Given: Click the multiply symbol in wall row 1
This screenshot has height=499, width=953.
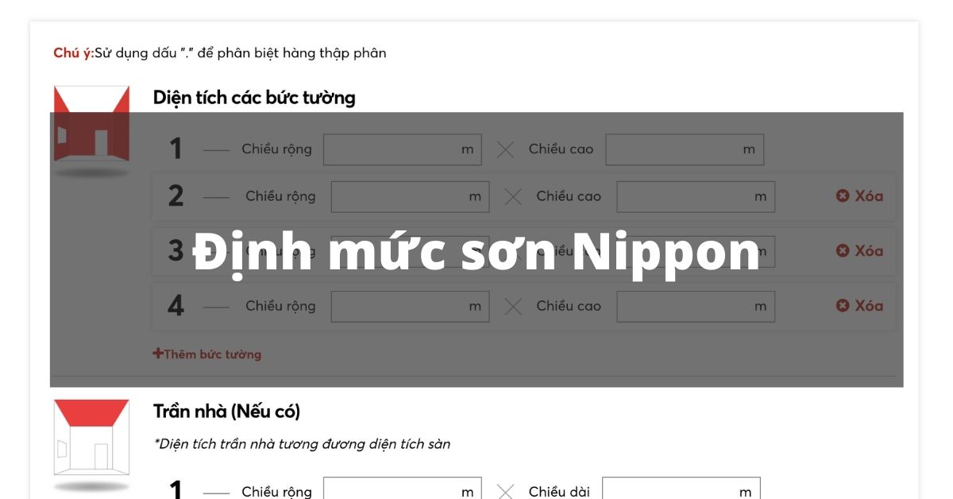Looking at the screenshot, I should (505, 149).
